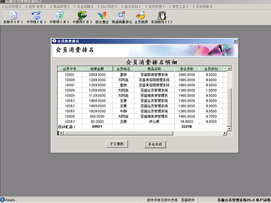
Task: Click the 商品名称 column header
Action: 154,69
